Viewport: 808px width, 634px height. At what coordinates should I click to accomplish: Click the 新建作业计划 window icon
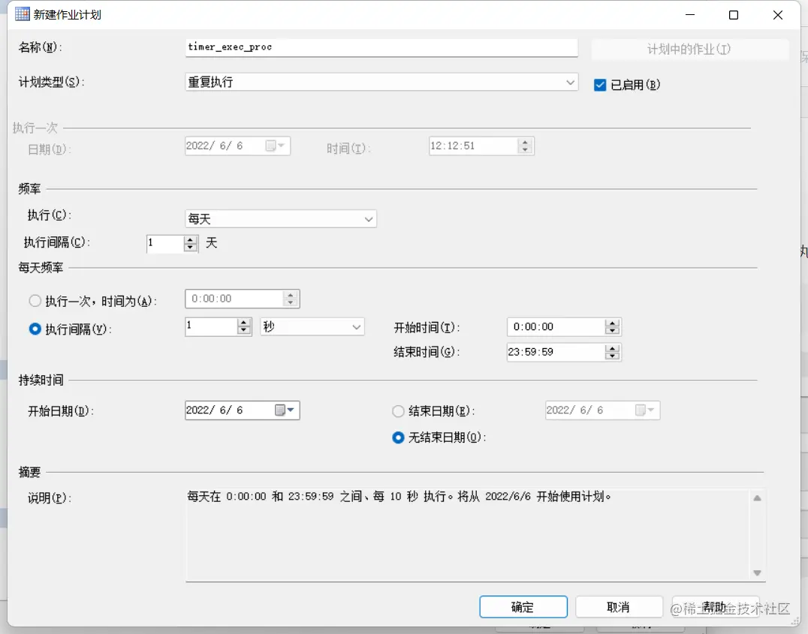pyautogui.click(x=23, y=14)
